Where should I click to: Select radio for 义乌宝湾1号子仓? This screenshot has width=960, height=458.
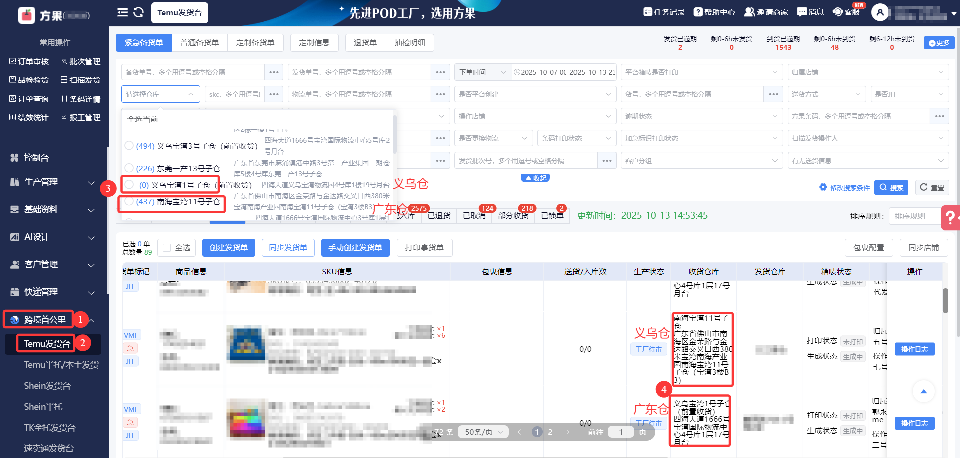click(x=129, y=184)
